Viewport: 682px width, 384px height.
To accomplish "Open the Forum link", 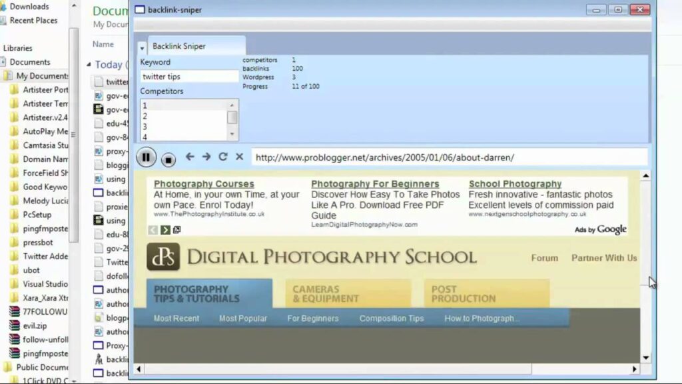I will pos(545,258).
